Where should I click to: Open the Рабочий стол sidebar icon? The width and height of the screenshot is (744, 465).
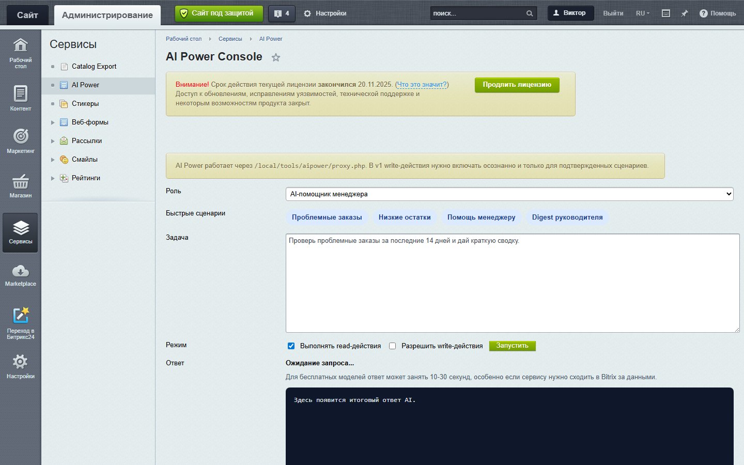(x=21, y=45)
